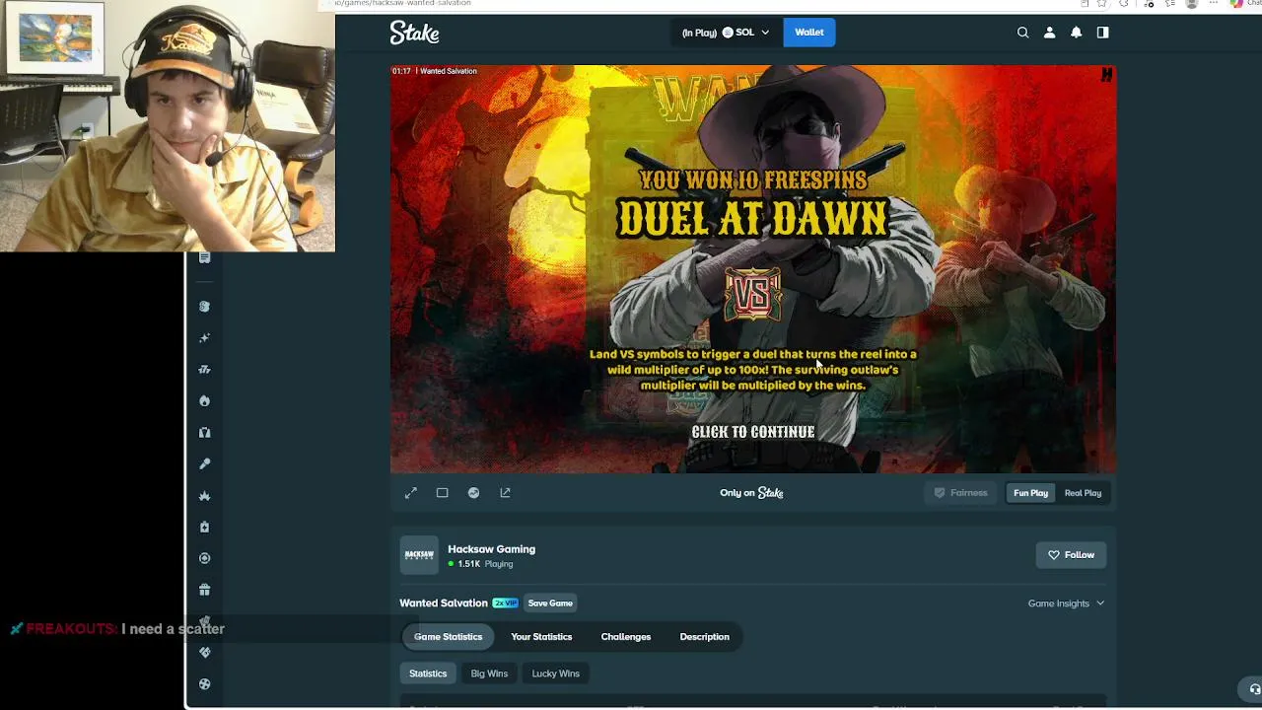Click the Hacksaw Gaming provider logo
Image resolution: width=1262 pixels, height=710 pixels.
click(419, 555)
